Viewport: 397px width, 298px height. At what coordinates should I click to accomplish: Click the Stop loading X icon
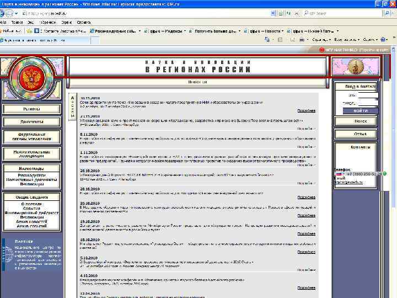click(297, 13)
